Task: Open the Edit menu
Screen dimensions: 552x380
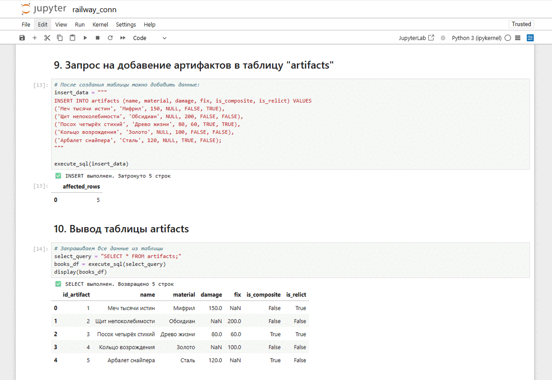Action: click(43, 25)
